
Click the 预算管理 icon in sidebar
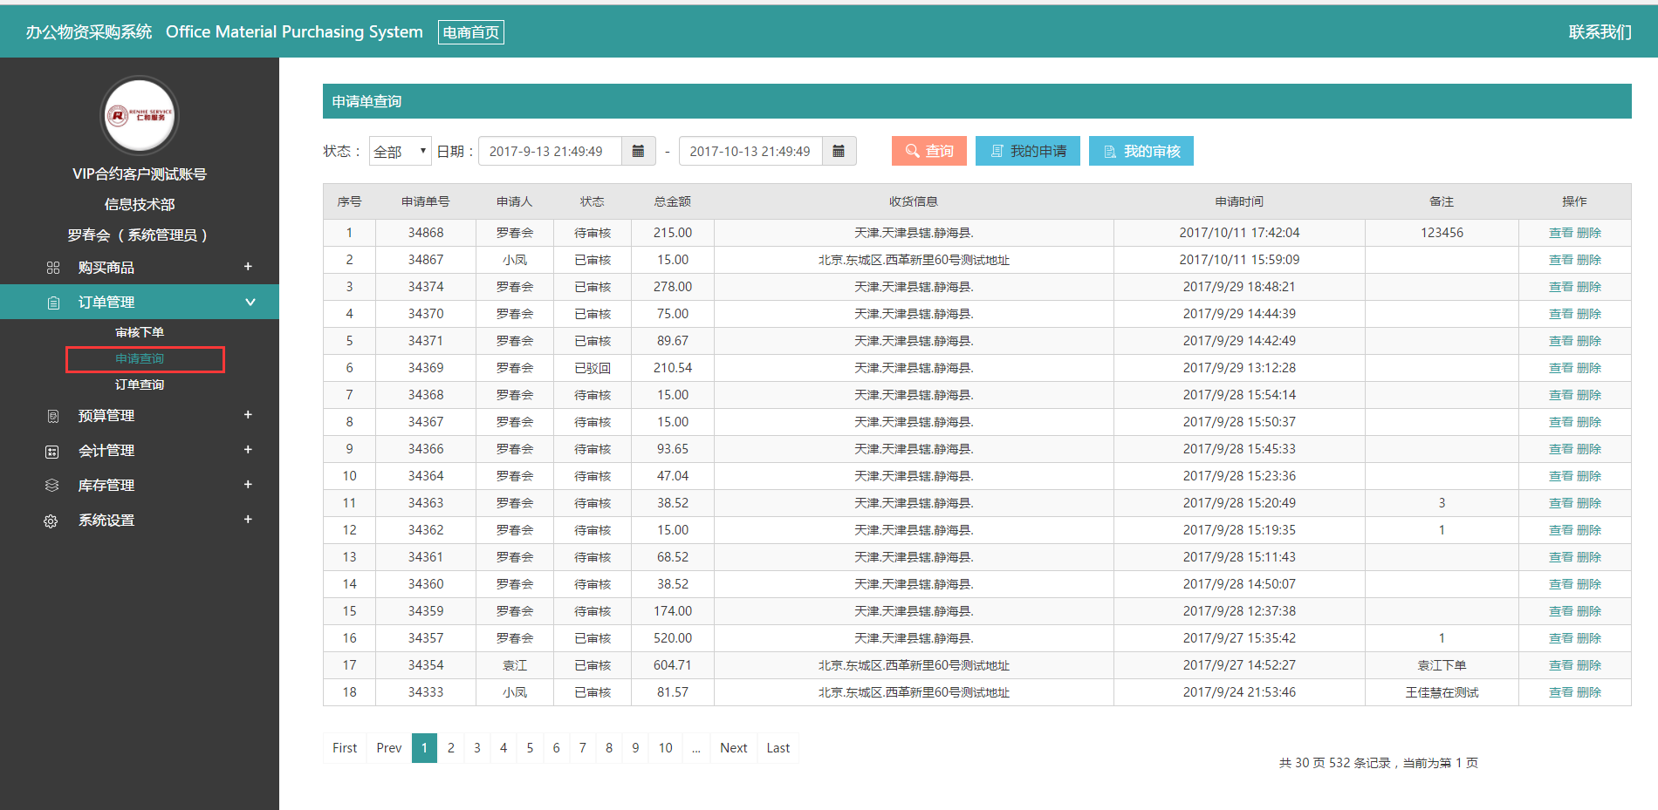(53, 416)
